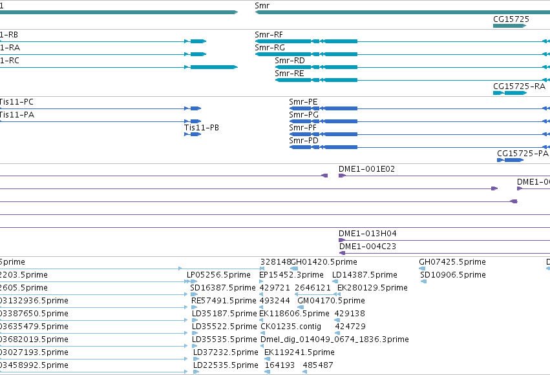Click the 2605.5prime EST label
The image size is (550, 375).
(24, 288)
